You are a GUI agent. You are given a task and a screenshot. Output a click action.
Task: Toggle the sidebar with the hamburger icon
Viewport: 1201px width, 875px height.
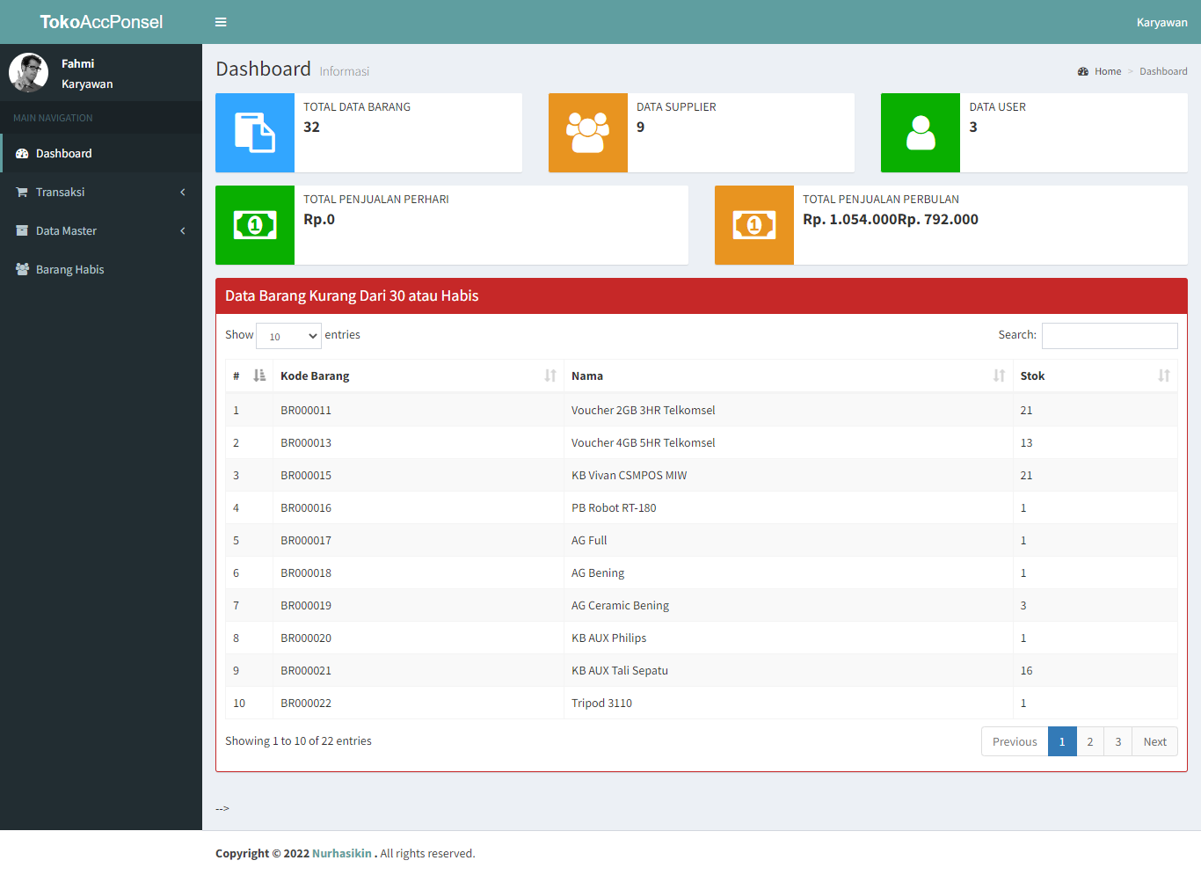[221, 22]
